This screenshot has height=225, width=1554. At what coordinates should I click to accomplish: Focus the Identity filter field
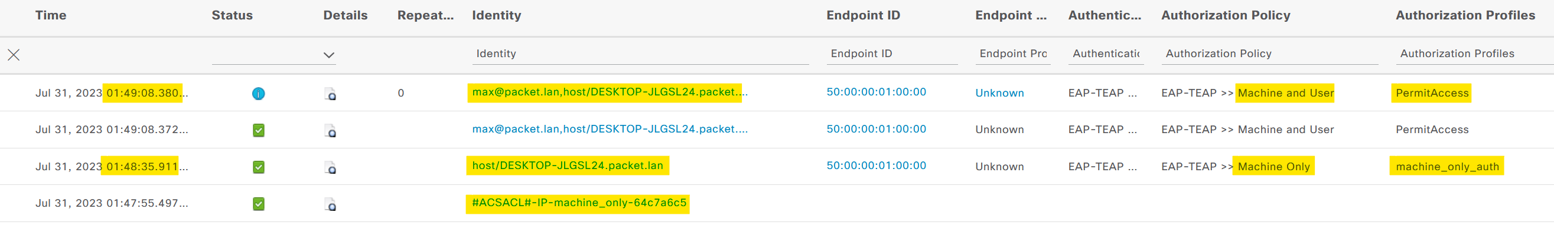point(640,54)
